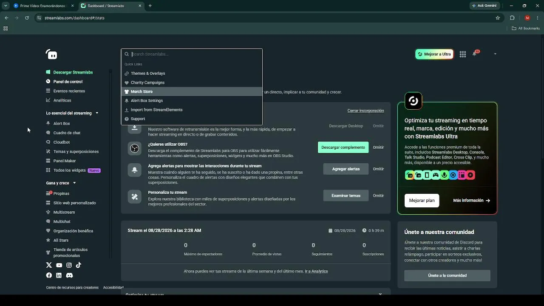This screenshot has height=306, width=544.
Task: Reload the page
Action: click(x=27, y=18)
